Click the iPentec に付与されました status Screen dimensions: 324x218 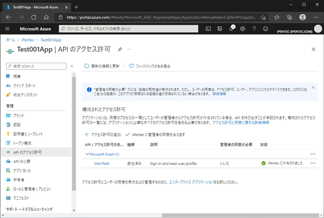pyautogui.click(x=282, y=163)
